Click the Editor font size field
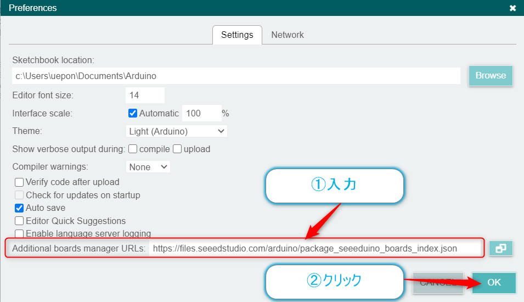Image resolution: width=524 pixels, height=302 pixels. click(x=145, y=96)
